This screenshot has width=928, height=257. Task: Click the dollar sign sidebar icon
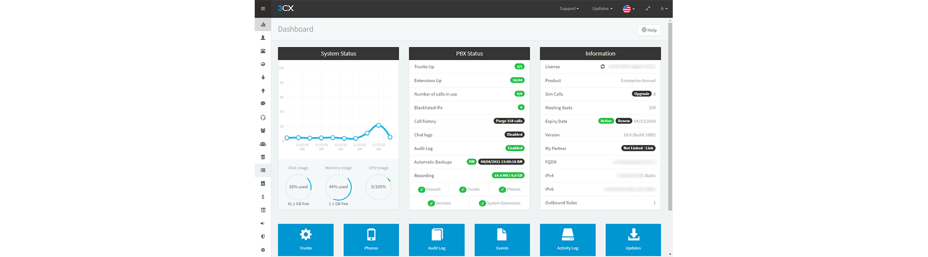(263, 197)
